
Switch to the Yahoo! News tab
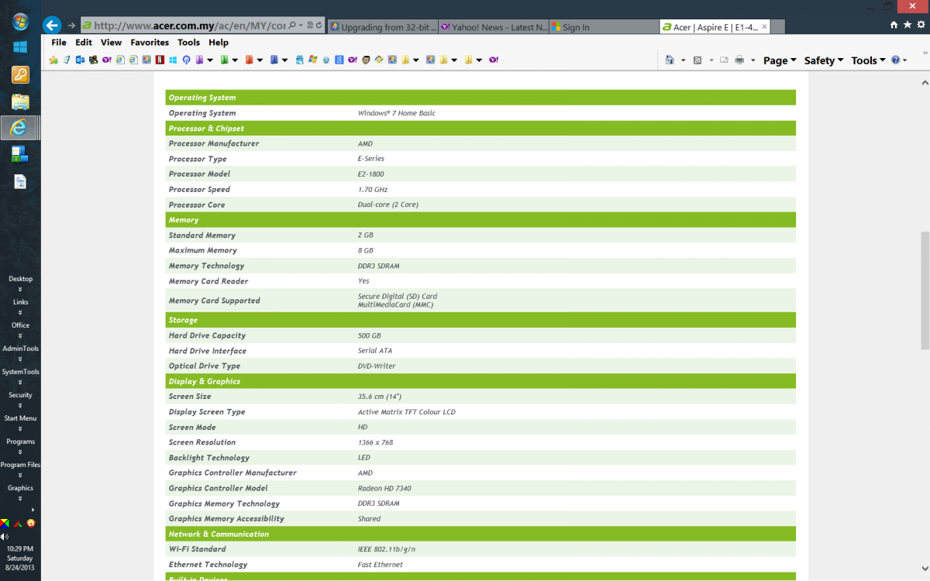[x=494, y=27]
